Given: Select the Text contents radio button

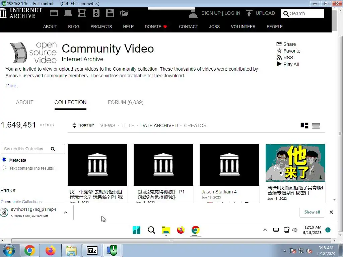Looking at the screenshot, I should [x=4, y=168].
